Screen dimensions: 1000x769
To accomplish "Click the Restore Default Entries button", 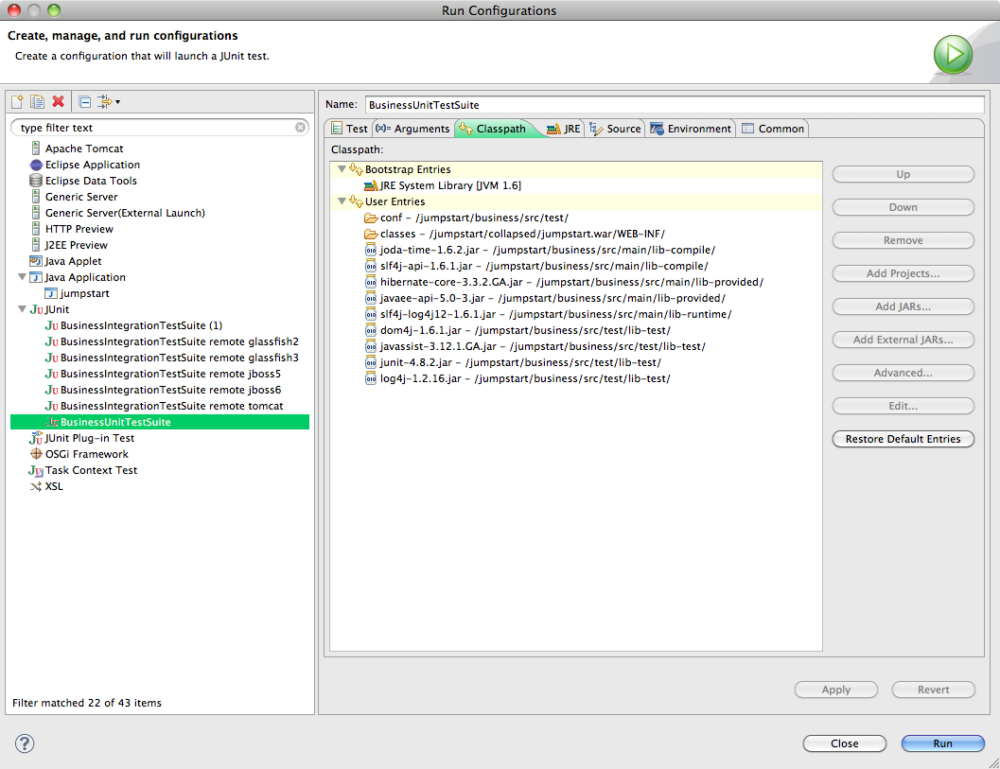I will [x=904, y=439].
